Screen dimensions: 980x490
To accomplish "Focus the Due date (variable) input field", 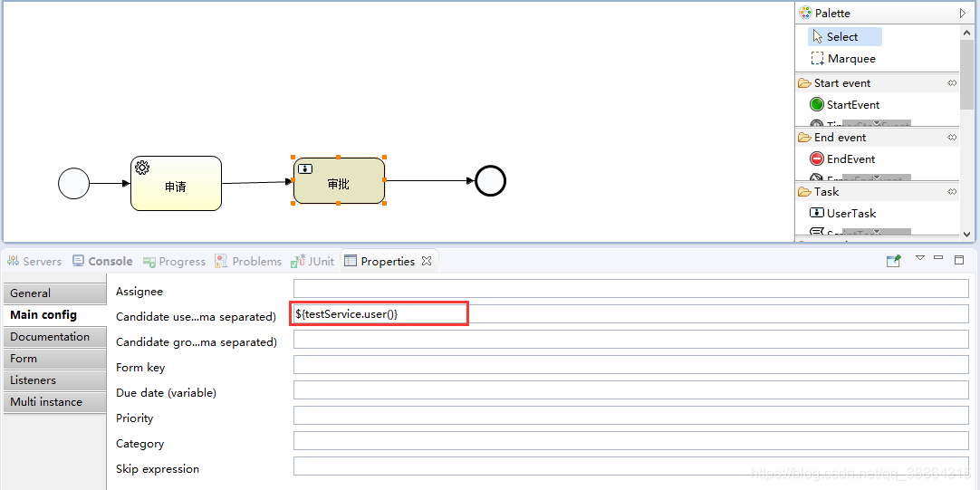I will (x=631, y=390).
